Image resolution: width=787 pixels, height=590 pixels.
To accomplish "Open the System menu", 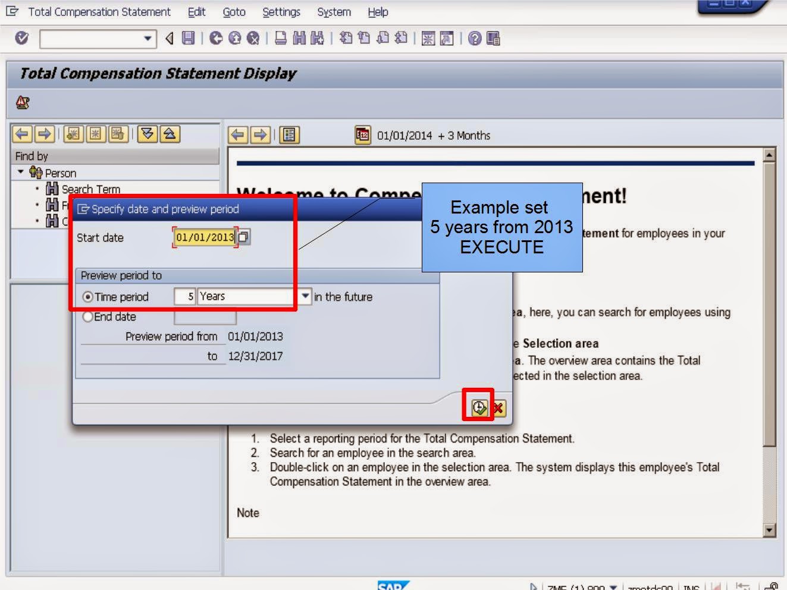I will 333,12.
